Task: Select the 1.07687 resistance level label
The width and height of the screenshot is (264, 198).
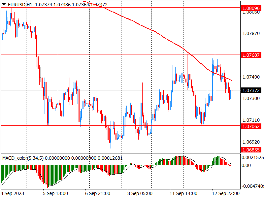Action: (x=251, y=55)
